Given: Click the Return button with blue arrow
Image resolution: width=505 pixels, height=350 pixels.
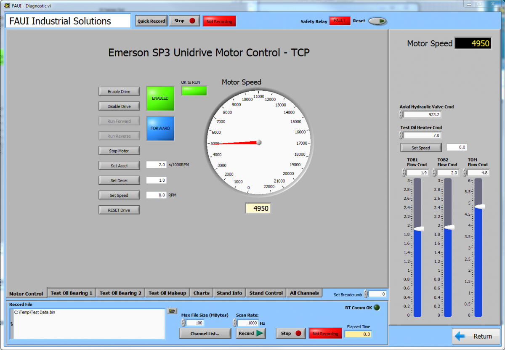Looking at the screenshot, I should tap(476, 336).
